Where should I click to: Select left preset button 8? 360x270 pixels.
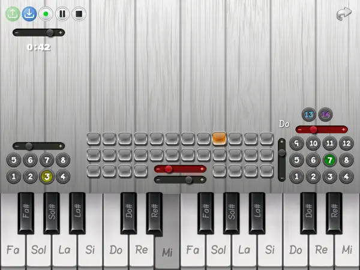coord(63,160)
